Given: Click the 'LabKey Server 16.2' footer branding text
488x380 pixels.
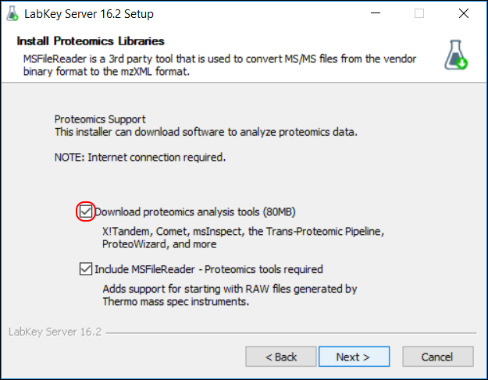Looking at the screenshot, I should (55, 332).
